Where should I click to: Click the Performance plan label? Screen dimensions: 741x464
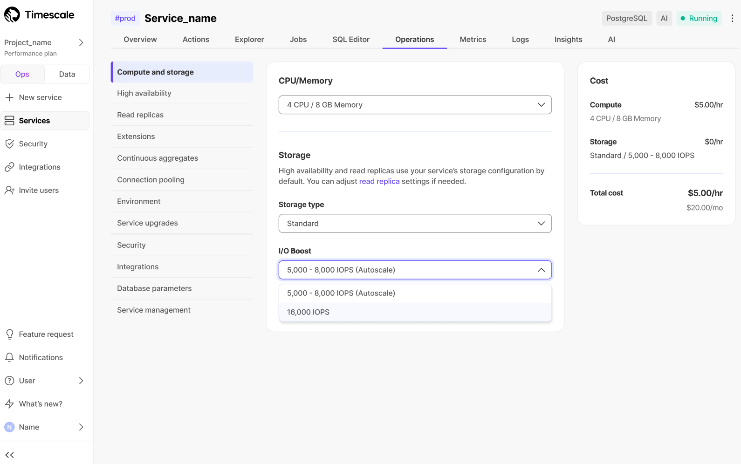(30, 54)
